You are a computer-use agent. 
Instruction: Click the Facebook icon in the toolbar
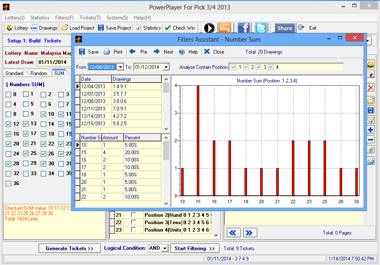244,28
